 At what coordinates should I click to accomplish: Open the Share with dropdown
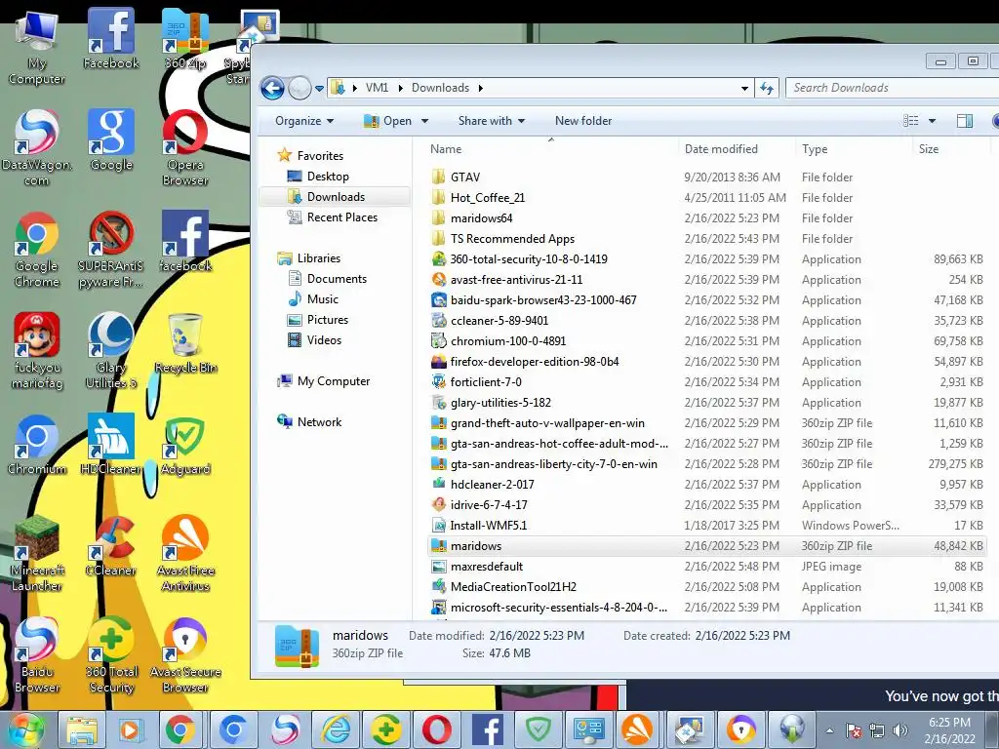click(x=492, y=120)
